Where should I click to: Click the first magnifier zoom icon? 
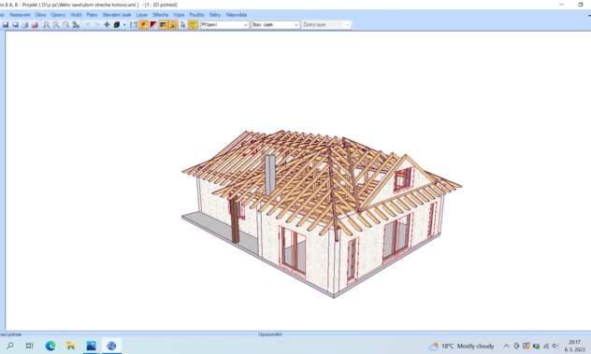point(46,25)
